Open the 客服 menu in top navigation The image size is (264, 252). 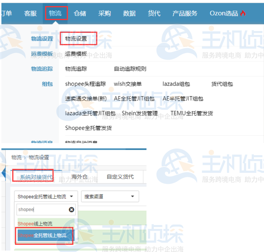[x=30, y=13]
